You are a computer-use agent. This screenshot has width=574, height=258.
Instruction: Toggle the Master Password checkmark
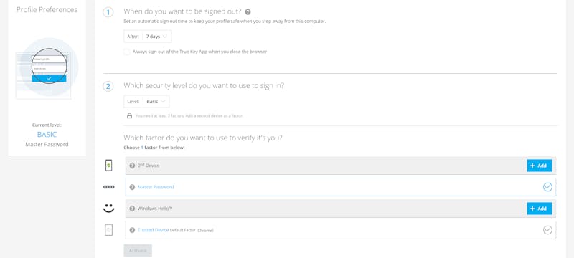pyautogui.click(x=547, y=187)
